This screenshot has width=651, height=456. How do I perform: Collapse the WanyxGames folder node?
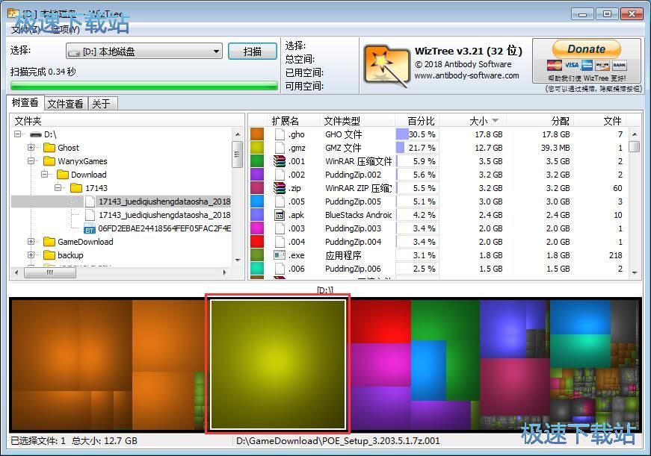[x=31, y=161]
